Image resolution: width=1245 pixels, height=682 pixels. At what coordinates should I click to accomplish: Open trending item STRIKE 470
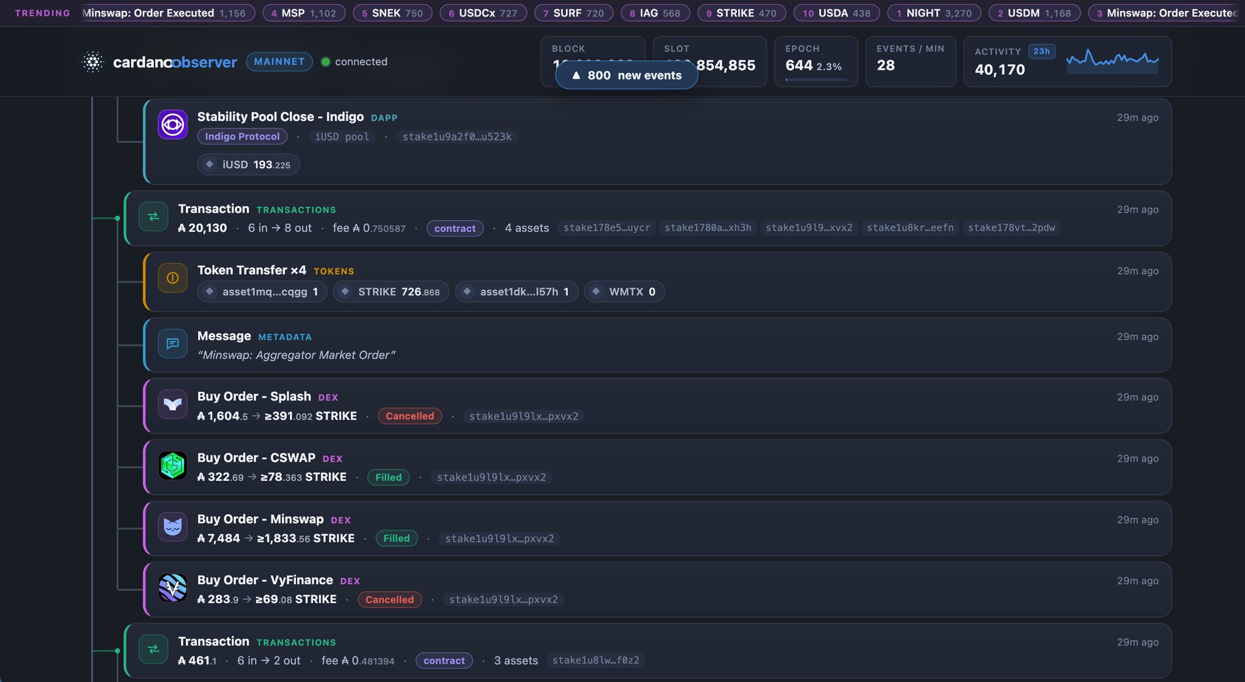click(x=742, y=13)
